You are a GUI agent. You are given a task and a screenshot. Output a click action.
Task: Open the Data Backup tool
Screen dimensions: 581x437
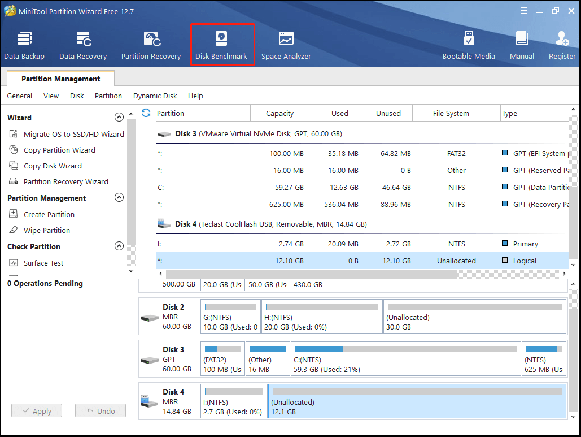tap(24, 45)
